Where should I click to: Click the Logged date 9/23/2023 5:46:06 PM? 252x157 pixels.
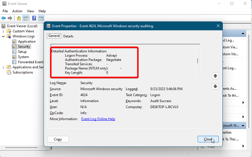(166, 89)
